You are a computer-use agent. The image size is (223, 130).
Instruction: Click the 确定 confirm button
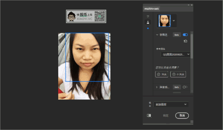tap(166, 115)
